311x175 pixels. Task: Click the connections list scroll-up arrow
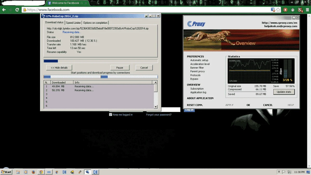click(155, 82)
